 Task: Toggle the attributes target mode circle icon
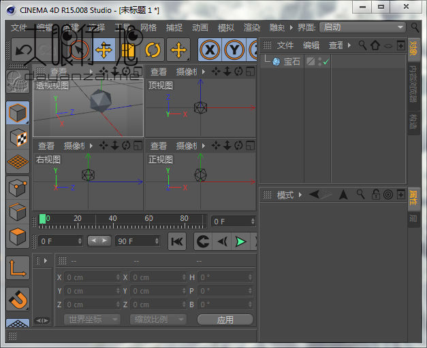[x=388, y=194]
